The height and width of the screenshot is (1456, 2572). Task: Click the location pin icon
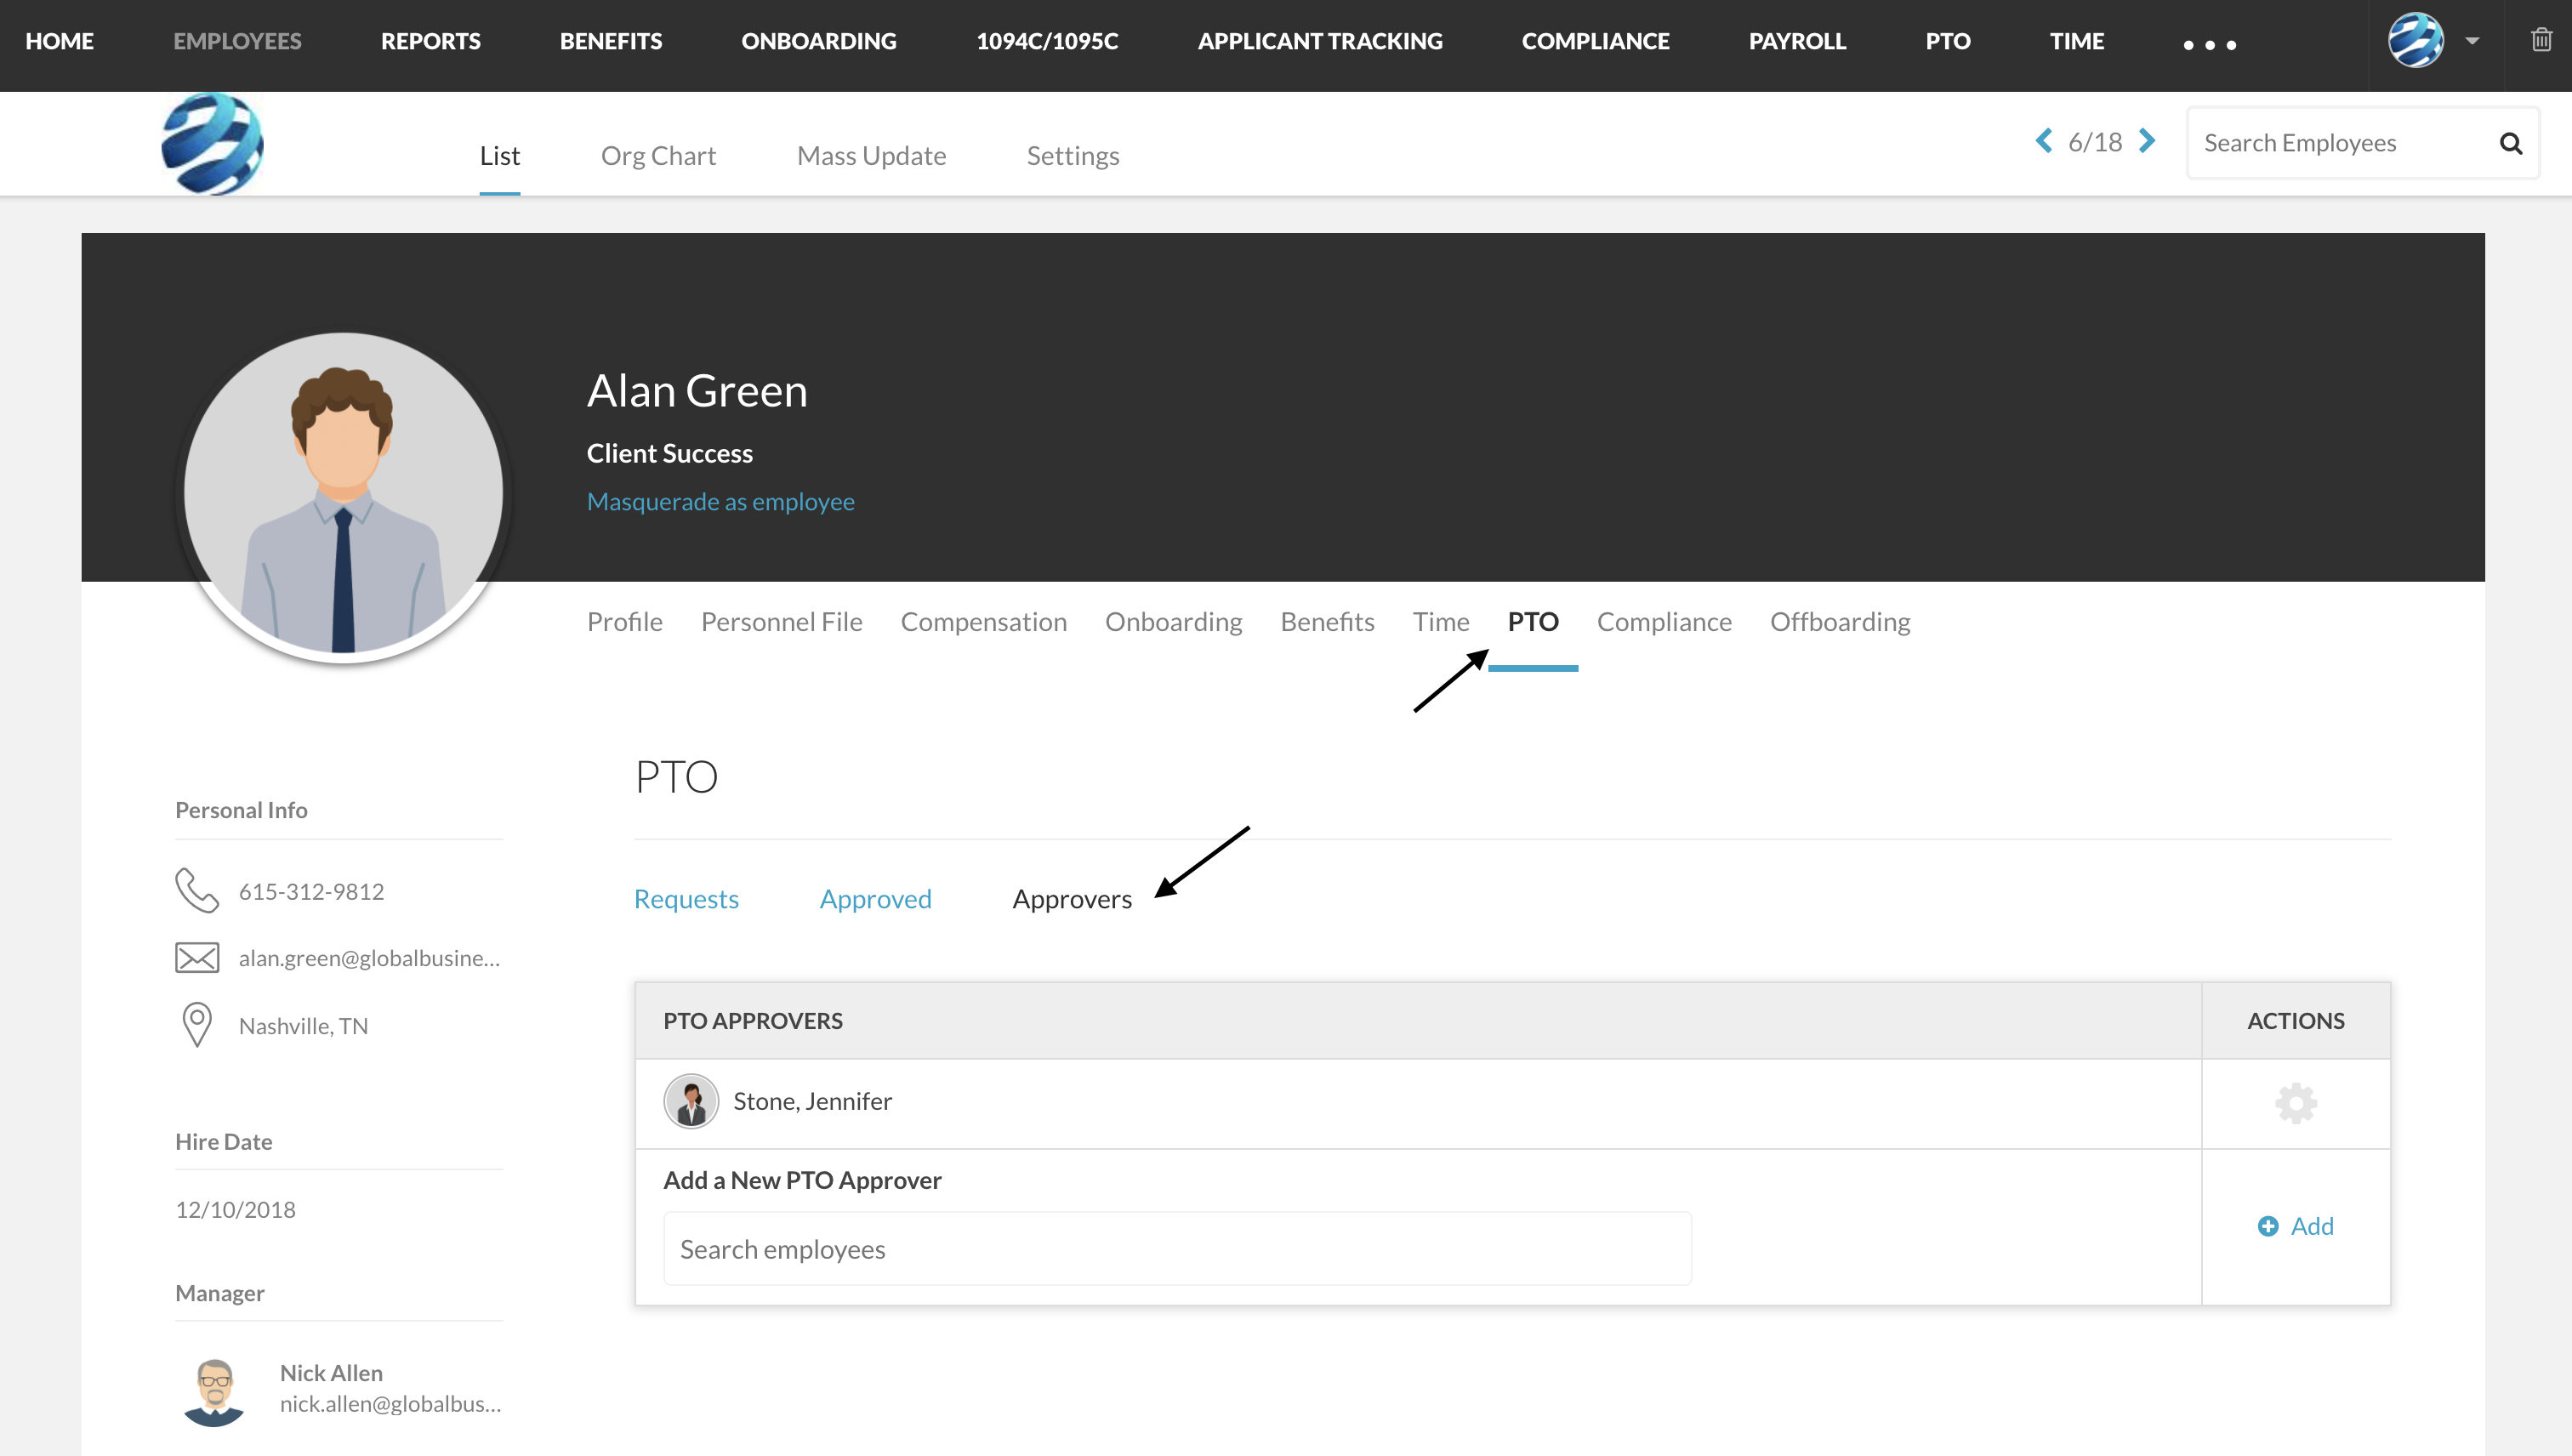click(197, 1025)
